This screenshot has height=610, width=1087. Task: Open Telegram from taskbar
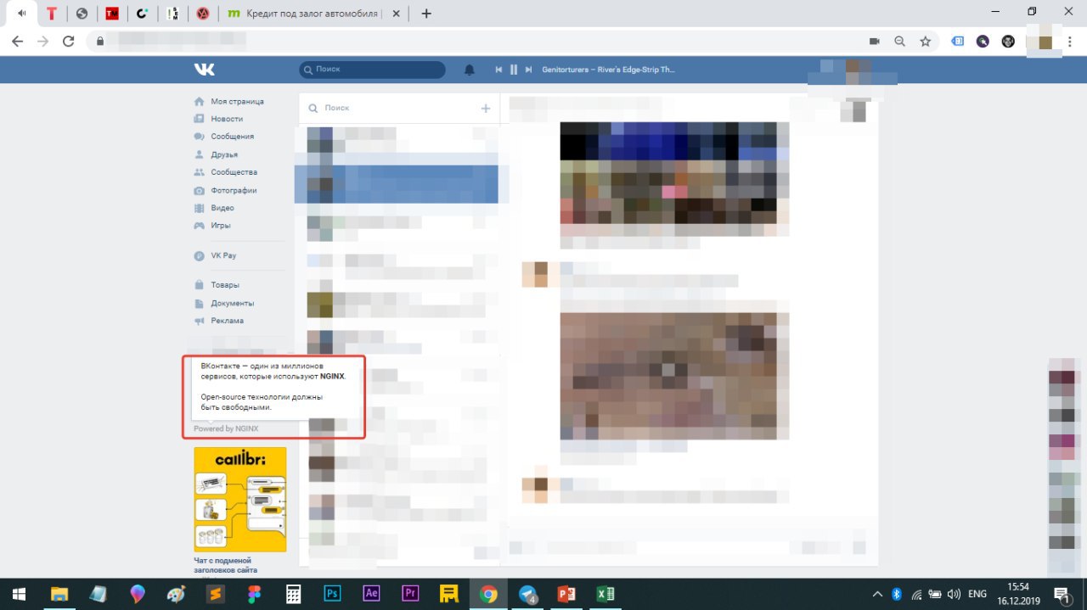pyautogui.click(x=527, y=594)
